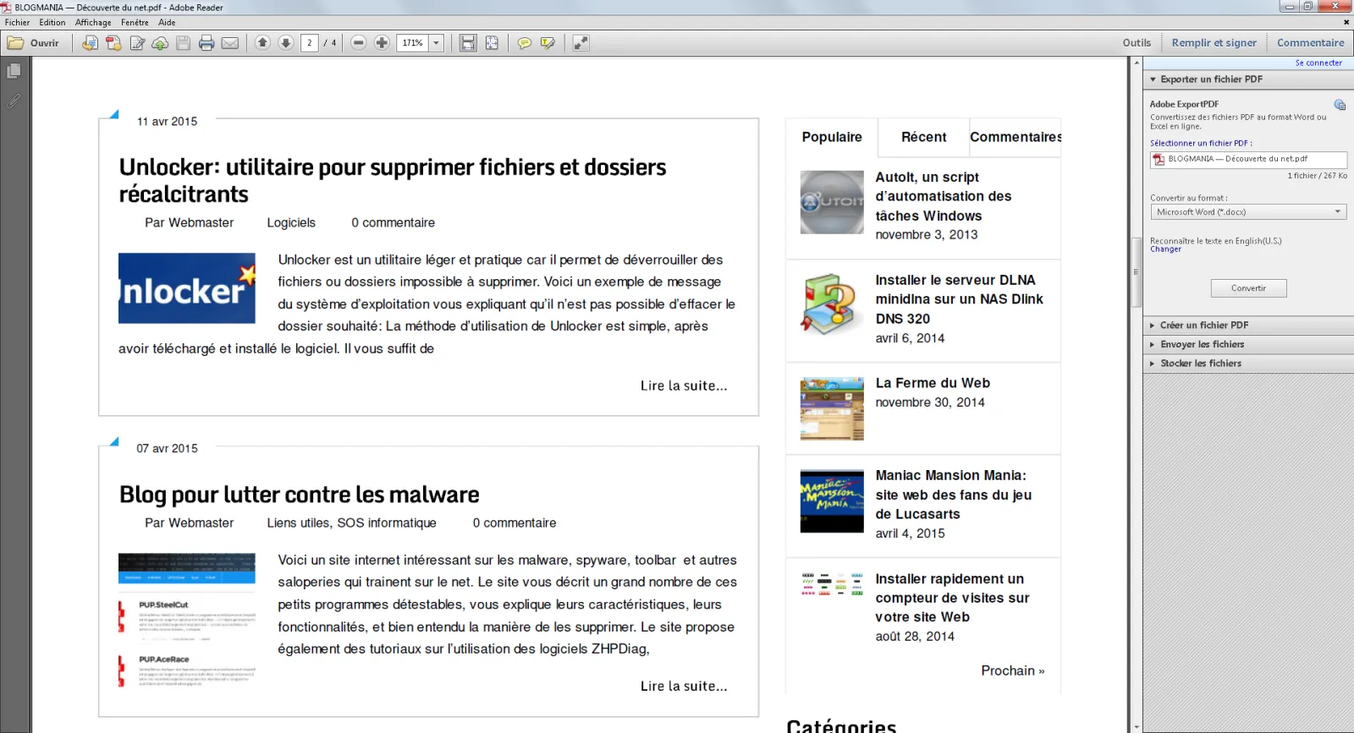Open the page thumbnails side panel
Image resolution: width=1354 pixels, height=733 pixels.
(14, 72)
